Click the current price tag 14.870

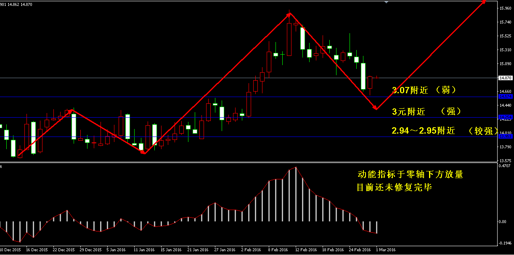click(x=505, y=78)
